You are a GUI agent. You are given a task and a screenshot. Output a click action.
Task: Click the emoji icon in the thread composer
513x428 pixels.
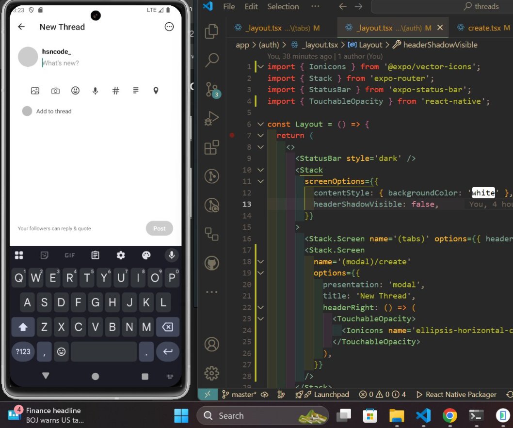[75, 90]
